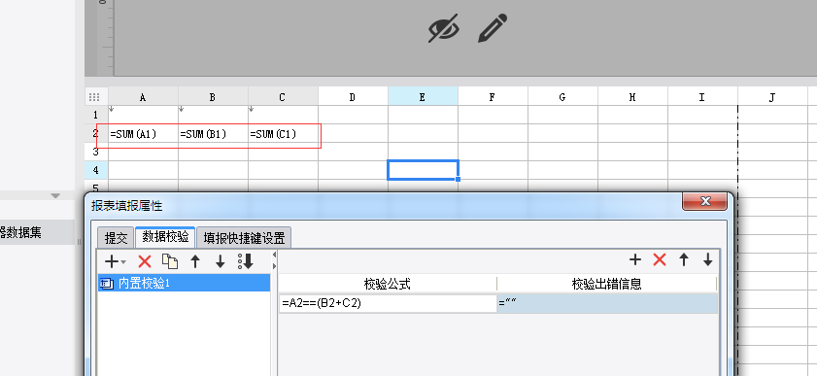Move formula row up with right arrow
The height and width of the screenshot is (376, 817).
[x=684, y=259]
